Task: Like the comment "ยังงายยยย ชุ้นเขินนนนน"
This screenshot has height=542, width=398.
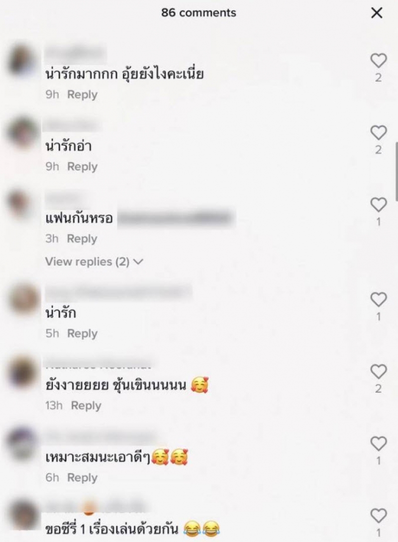Action: [378, 371]
